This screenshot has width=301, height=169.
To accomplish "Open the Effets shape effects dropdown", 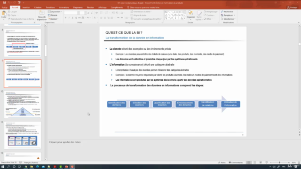I will tap(208, 19).
